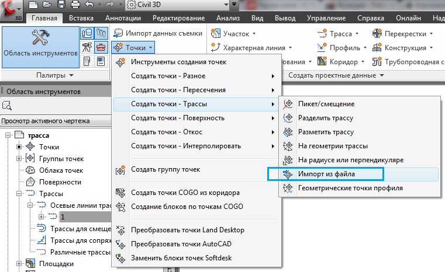Screen dimensions: 445x272
Task: Select Геометрические точки профиля item
Action: point(360,188)
